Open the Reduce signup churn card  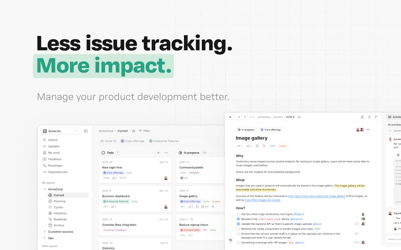[200, 227]
